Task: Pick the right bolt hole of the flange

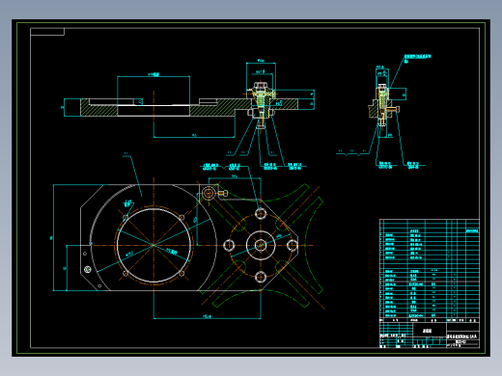Action: pos(293,245)
